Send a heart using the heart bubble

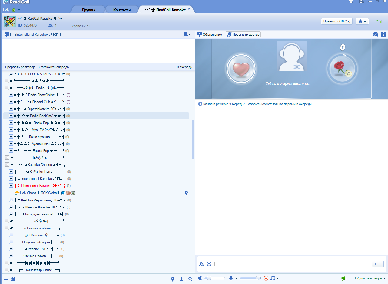coord(241,69)
